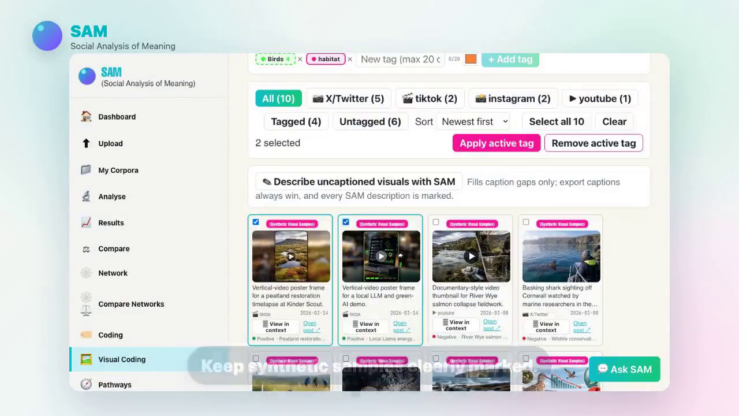Filter by X/Twitter (5)
The width and height of the screenshot is (739, 416).
pyautogui.click(x=348, y=98)
